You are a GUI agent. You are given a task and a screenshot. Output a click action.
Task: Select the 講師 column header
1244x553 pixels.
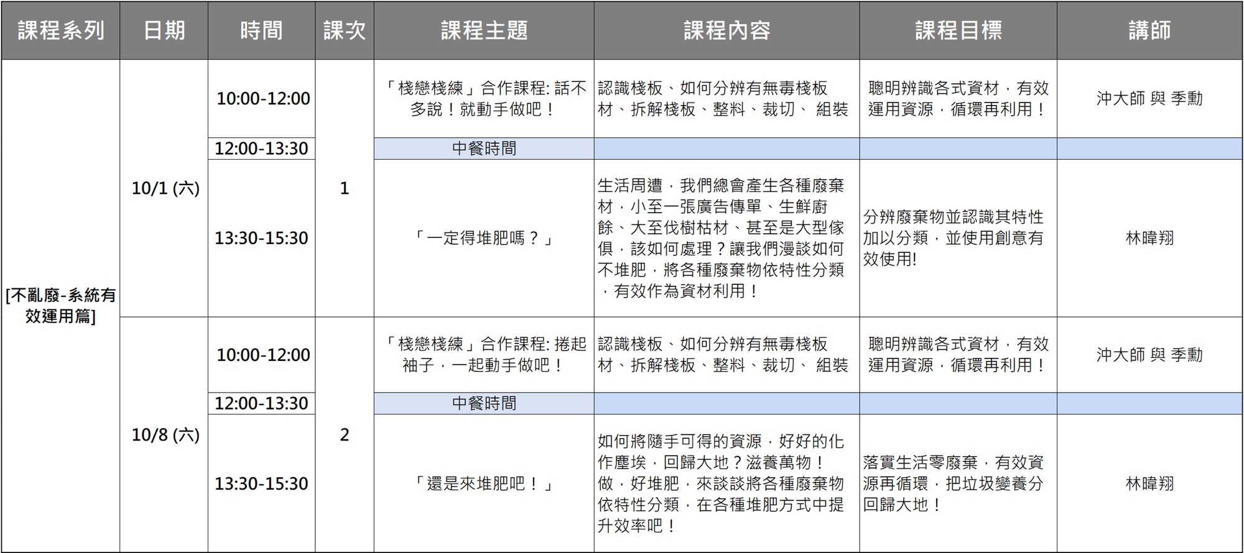tap(1149, 30)
